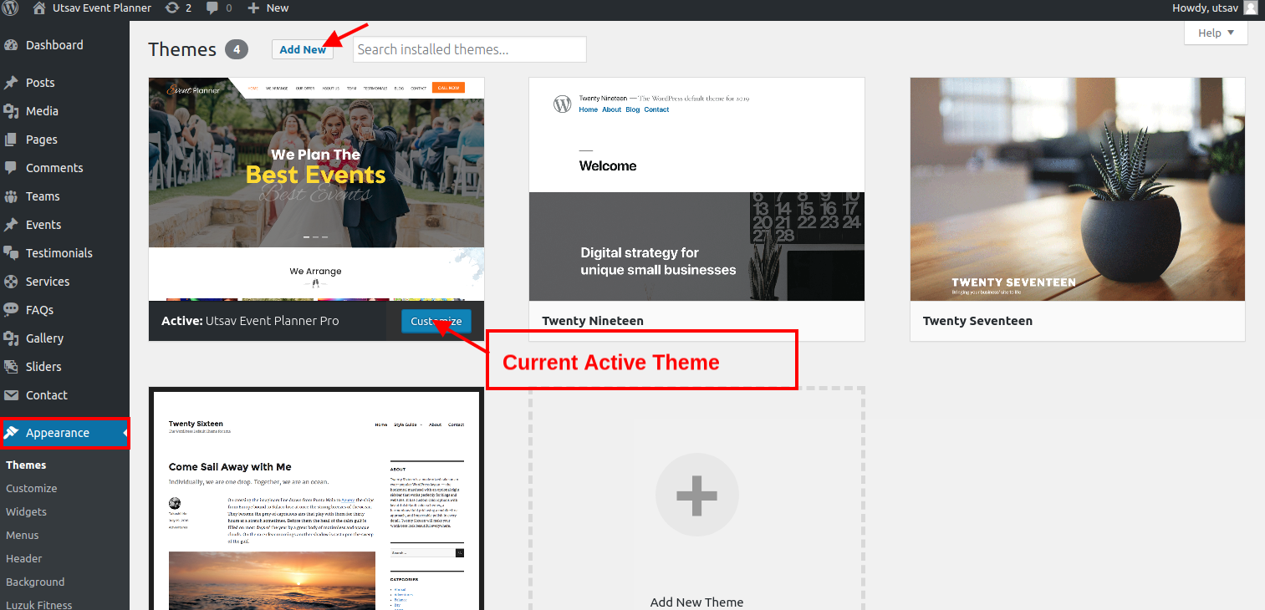The height and width of the screenshot is (610, 1265).
Task: Click the Events pin icon
Action: point(11,225)
